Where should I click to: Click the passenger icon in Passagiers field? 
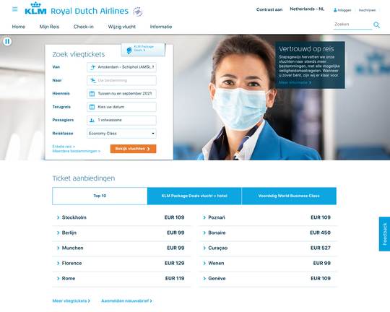point(92,120)
